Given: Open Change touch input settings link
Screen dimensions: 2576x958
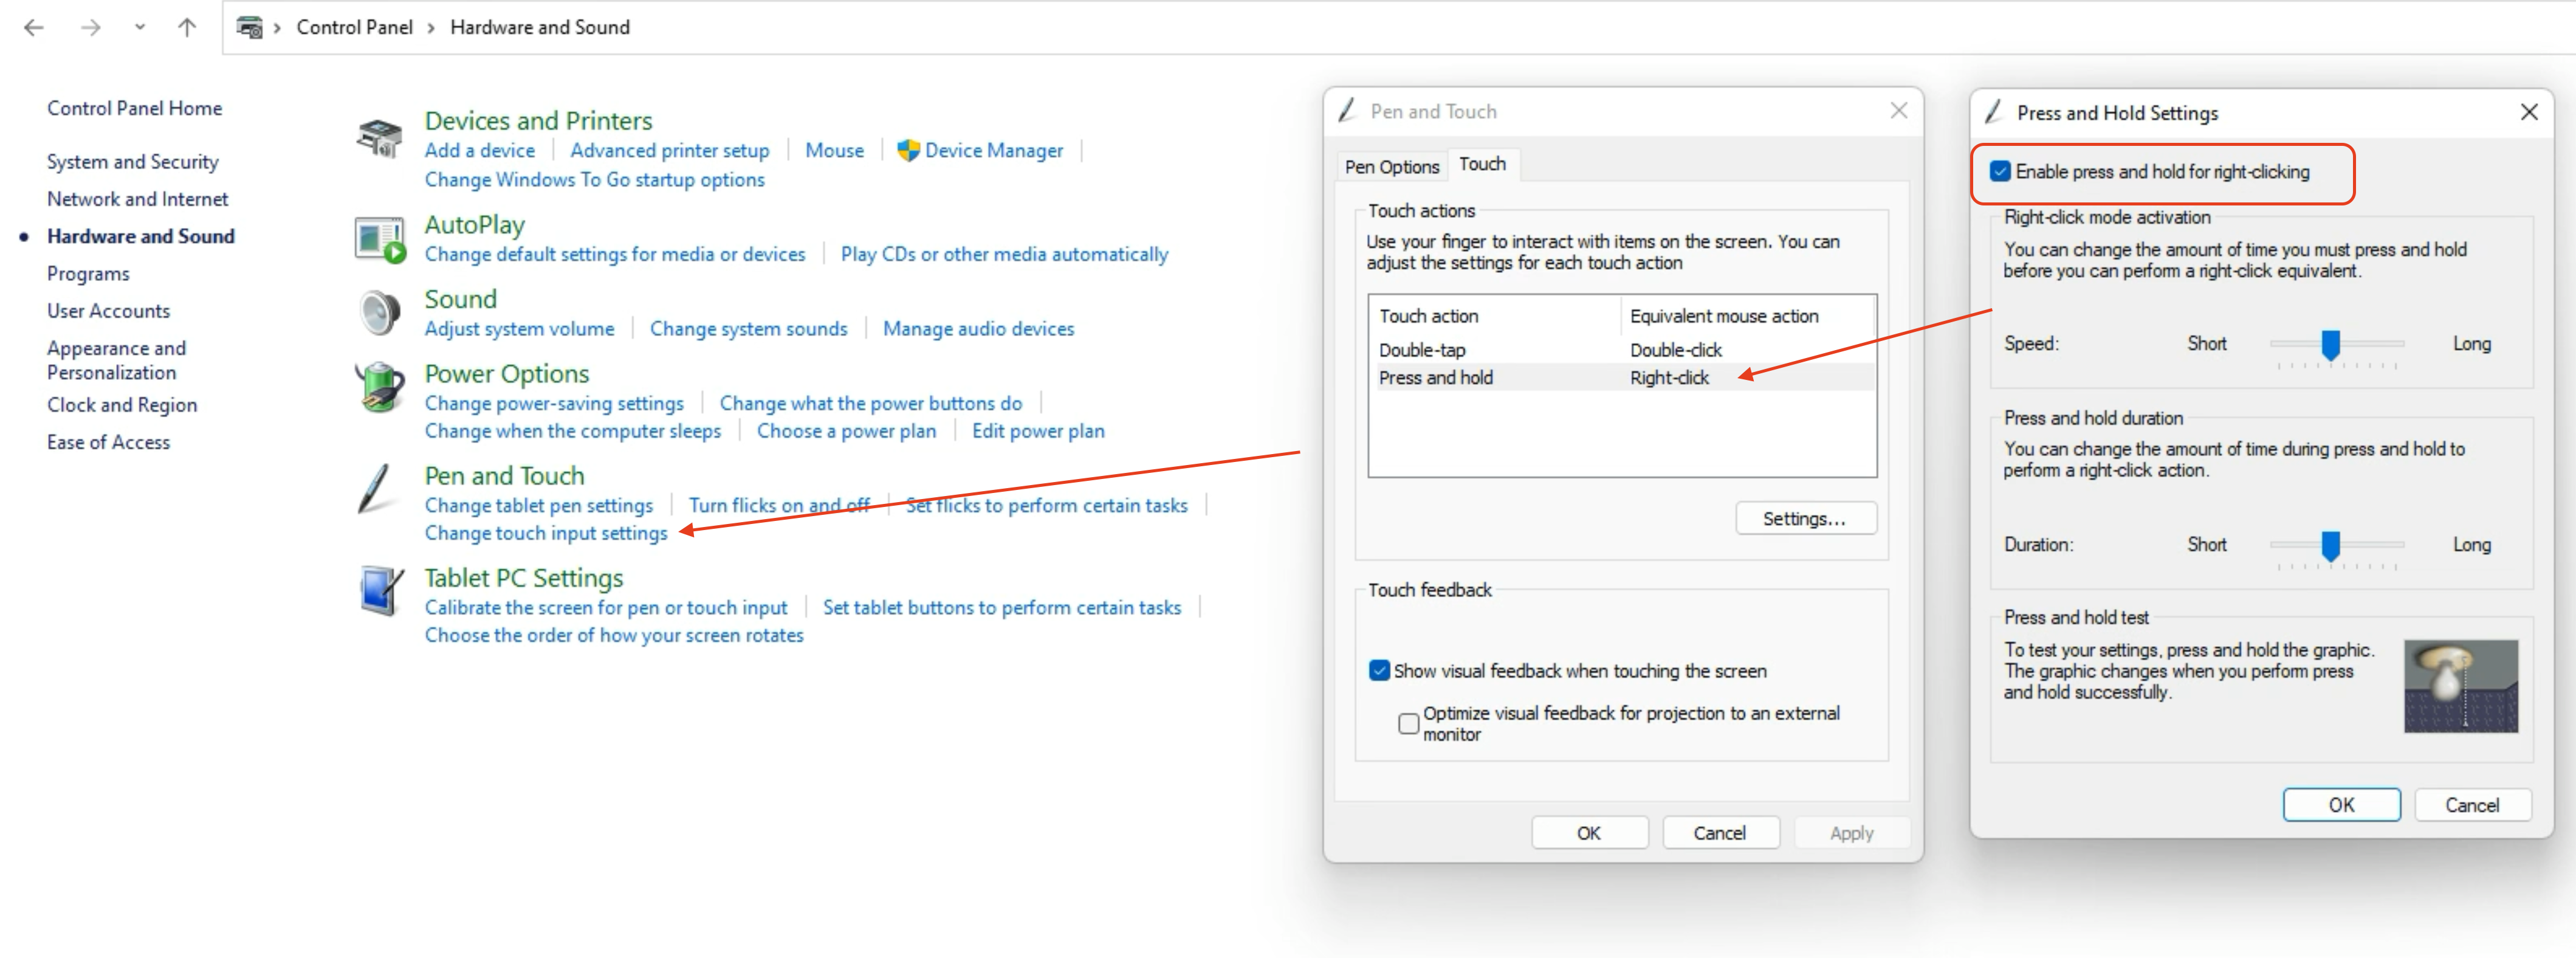Looking at the screenshot, I should pos(545,533).
